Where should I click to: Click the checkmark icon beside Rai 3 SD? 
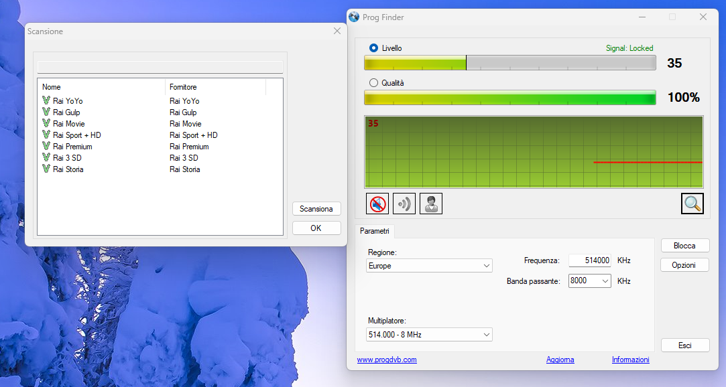pos(46,157)
